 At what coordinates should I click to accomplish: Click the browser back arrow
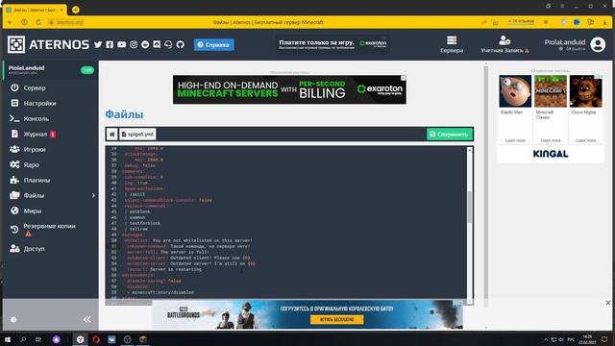coord(11,22)
